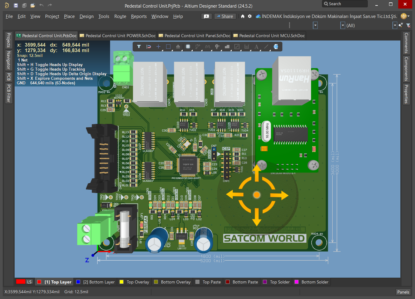Viewport: 415px width, 299px height.
Task: Open the Route menu
Action: click(120, 16)
